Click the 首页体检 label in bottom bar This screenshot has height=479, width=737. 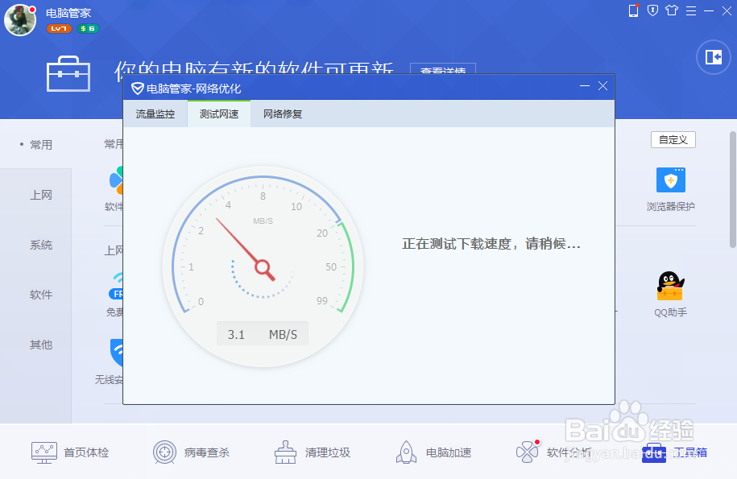coord(86,452)
